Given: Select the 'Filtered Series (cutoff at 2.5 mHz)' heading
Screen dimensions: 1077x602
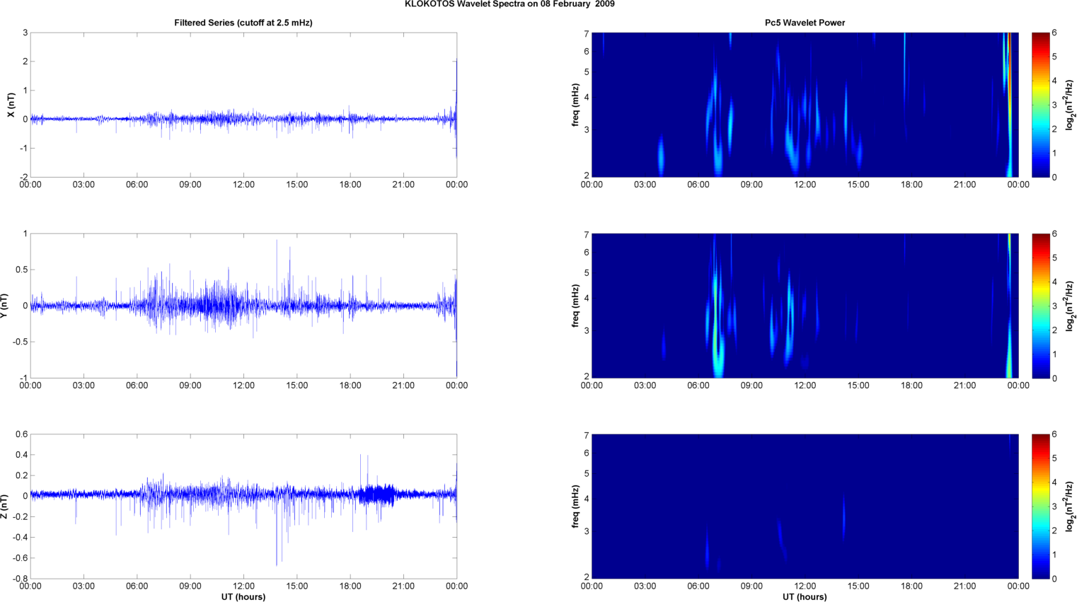Looking at the screenshot, I should pyautogui.click(x=243, y=23).
